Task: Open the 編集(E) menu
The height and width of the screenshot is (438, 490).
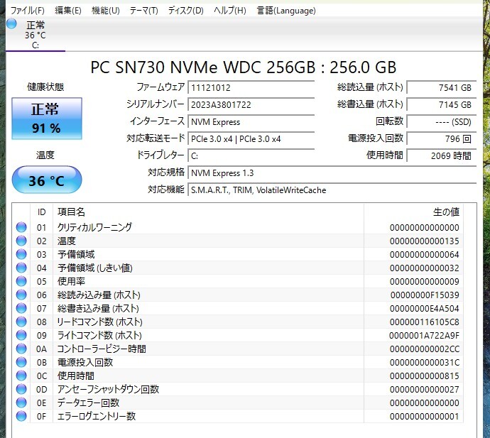Action: pyautogui.click(x=67, y=11)
